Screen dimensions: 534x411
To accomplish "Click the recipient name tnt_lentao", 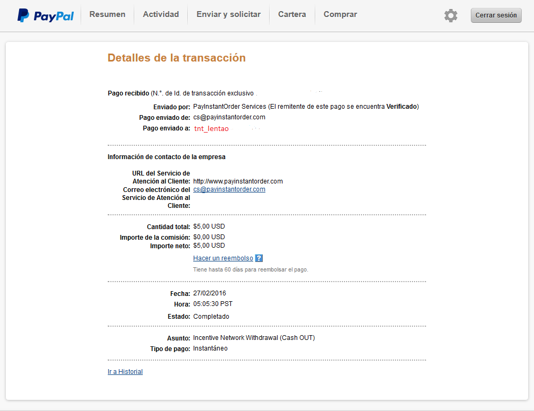I will (x=211, y=129).
